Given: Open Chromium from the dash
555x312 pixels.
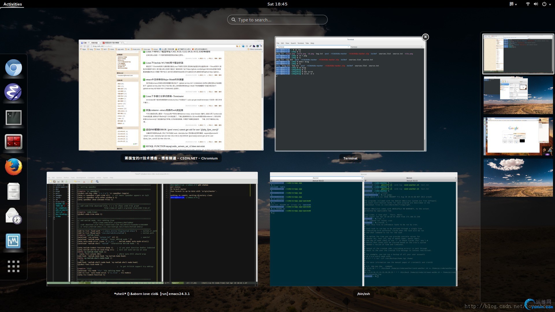Looking at the screenshot, I should click(x=13, y=68).
